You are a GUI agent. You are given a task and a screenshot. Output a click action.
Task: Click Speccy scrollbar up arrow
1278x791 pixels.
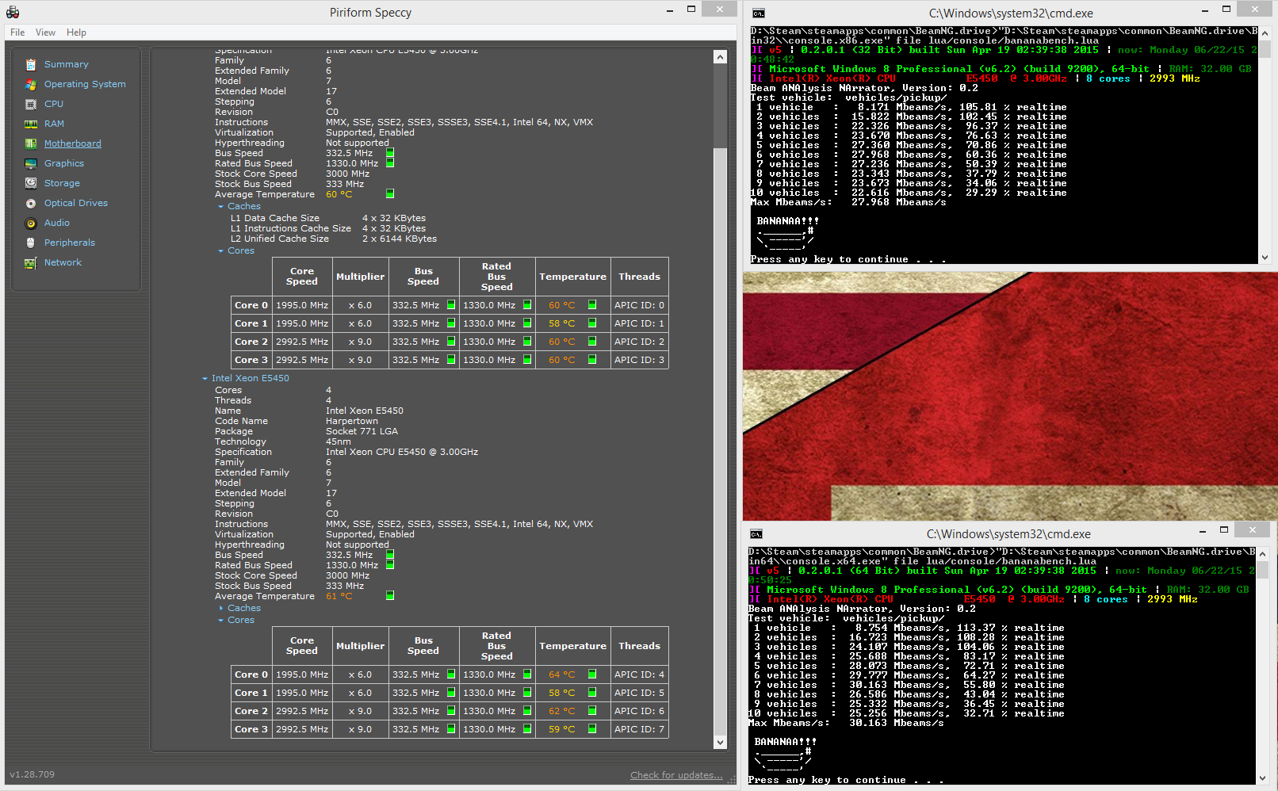pyautogui.click(x=720, y=57)
